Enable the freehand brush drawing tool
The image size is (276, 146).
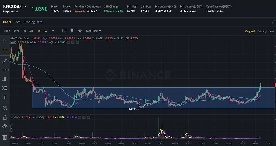coord(5,108)
